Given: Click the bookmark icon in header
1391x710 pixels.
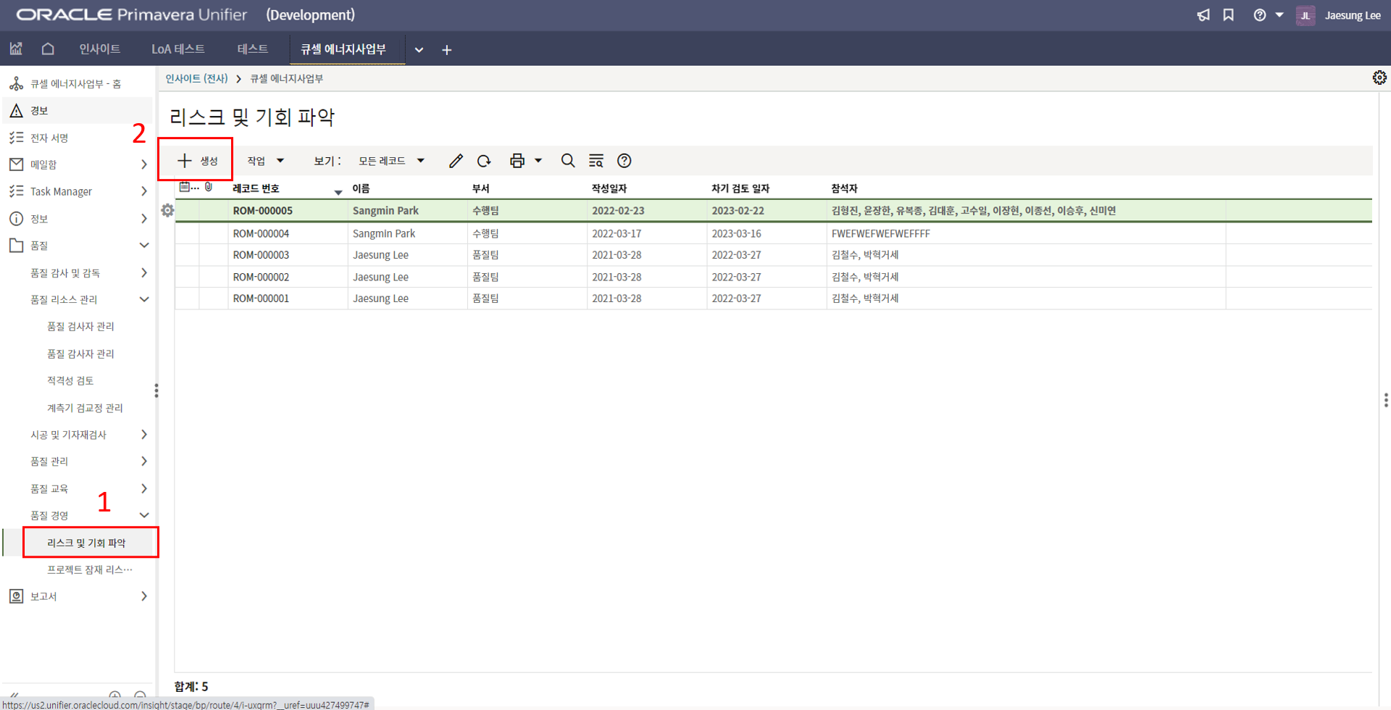Looking at the screenshot, I should [x=1229, y=15].
